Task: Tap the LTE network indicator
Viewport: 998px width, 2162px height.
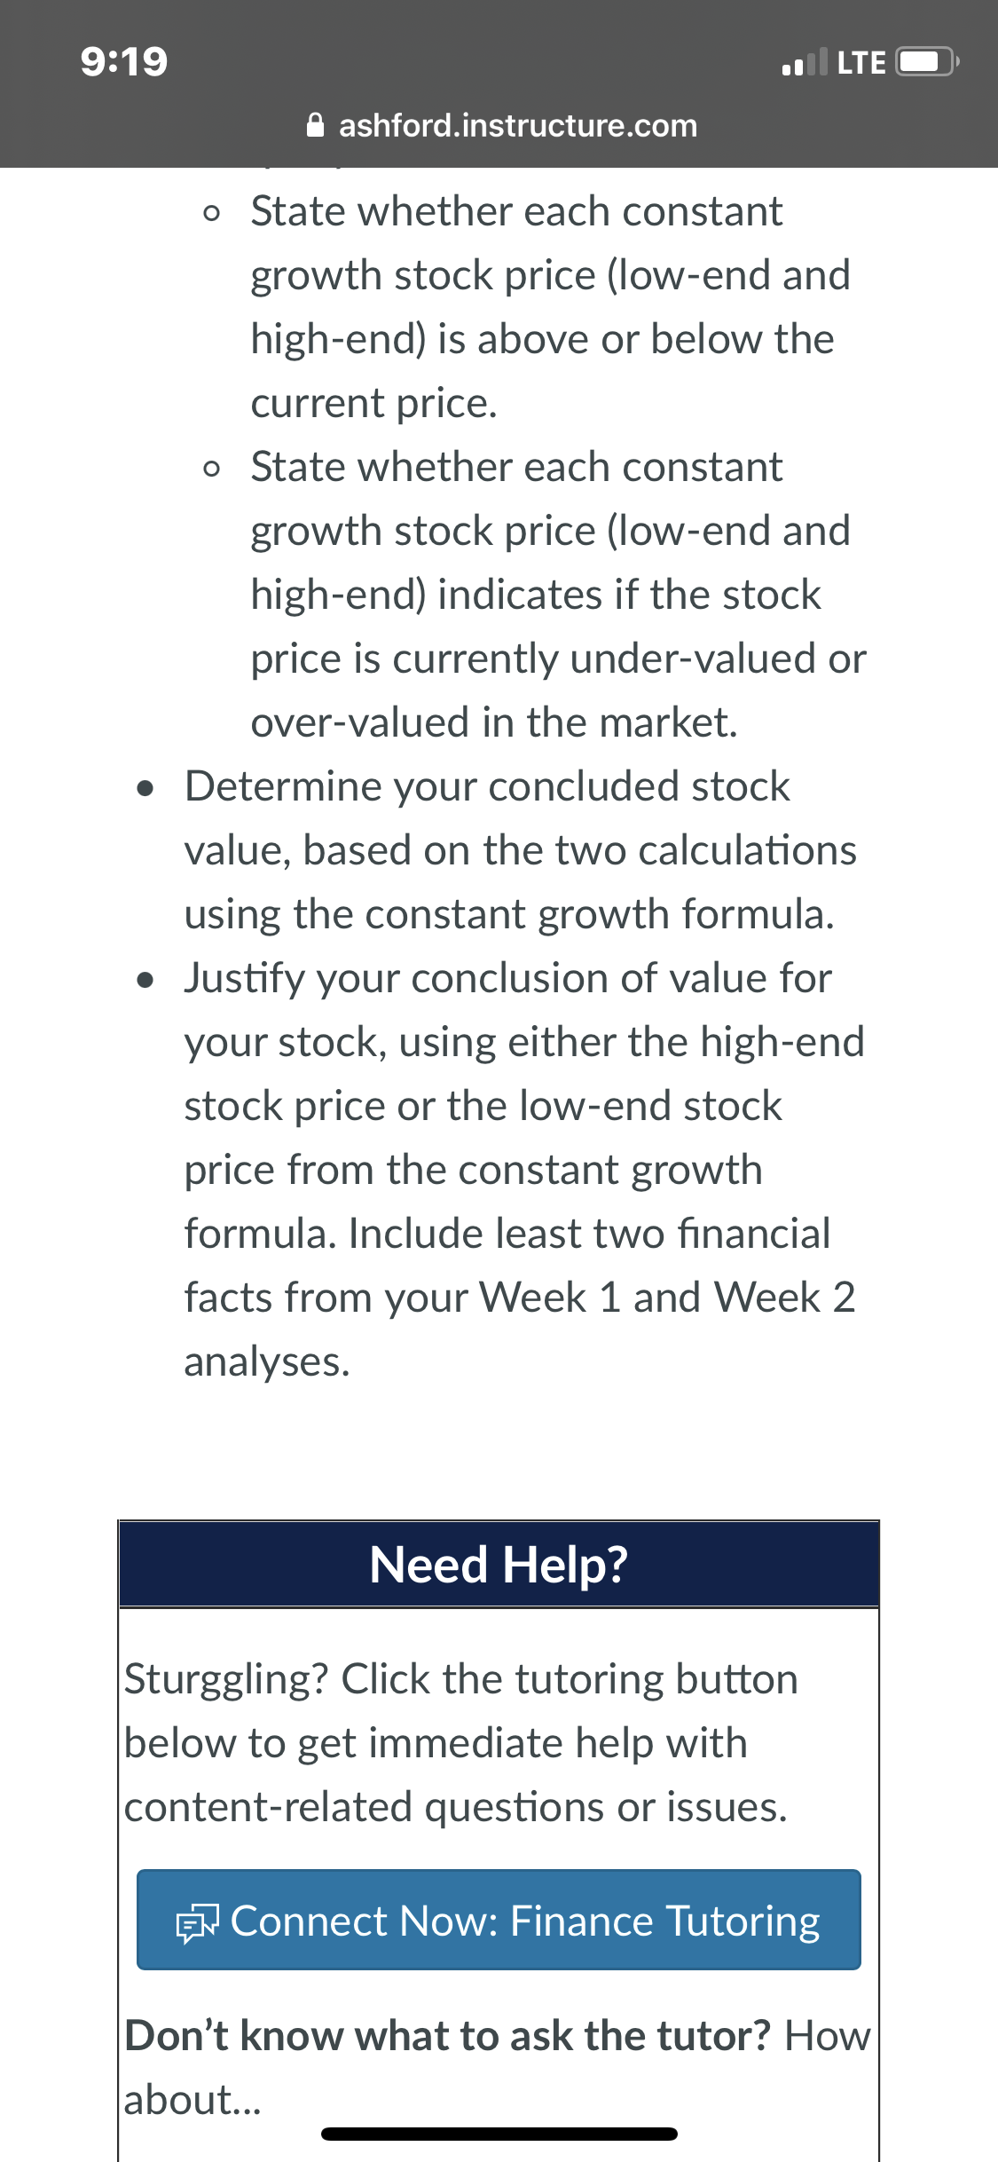Action: [861, 62]
